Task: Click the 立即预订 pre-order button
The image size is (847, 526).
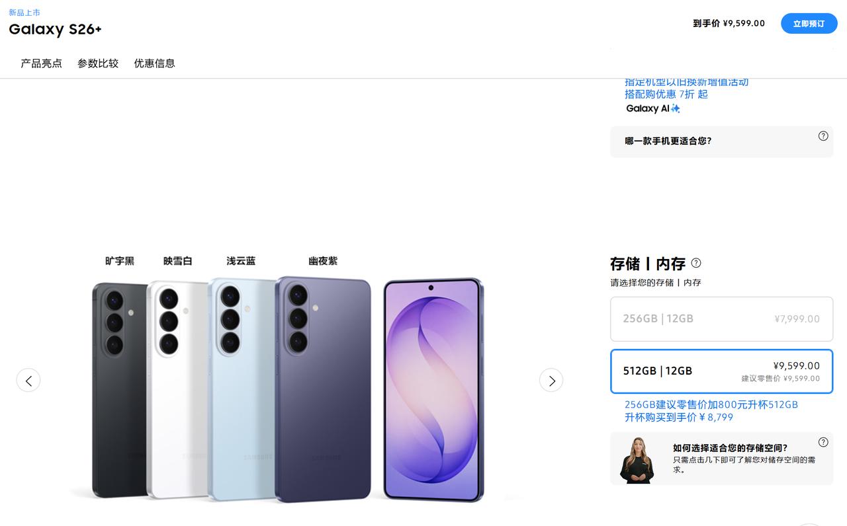Action: (x=809, y=23)
